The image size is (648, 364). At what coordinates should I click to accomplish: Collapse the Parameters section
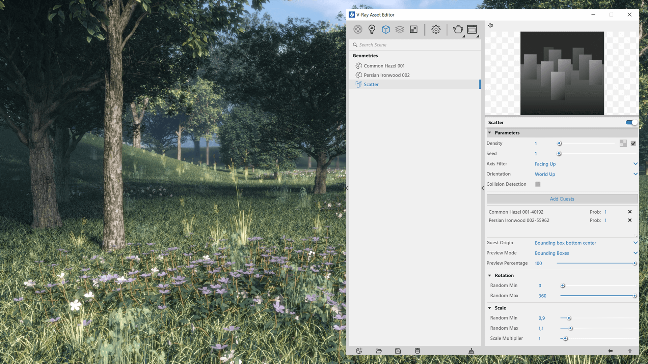point(489,133)
